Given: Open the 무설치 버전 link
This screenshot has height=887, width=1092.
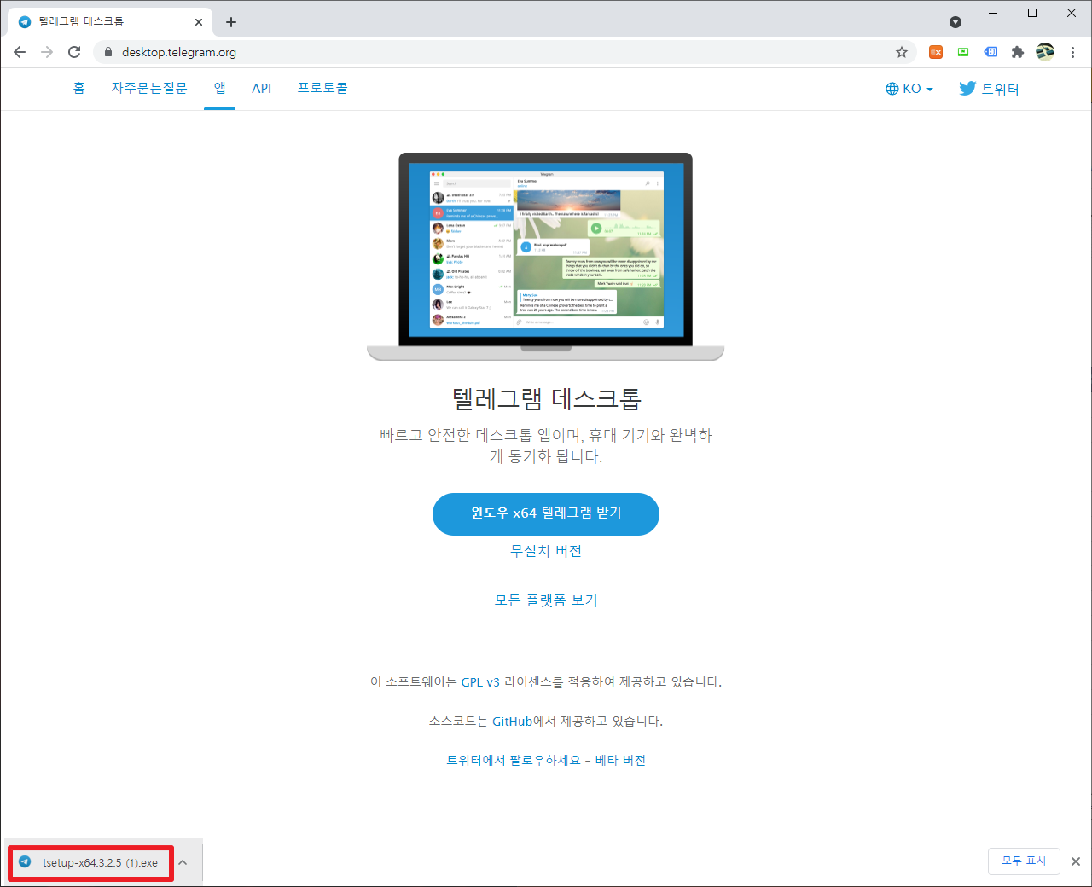Looking at the screenshot, I should tap(546, 551).
